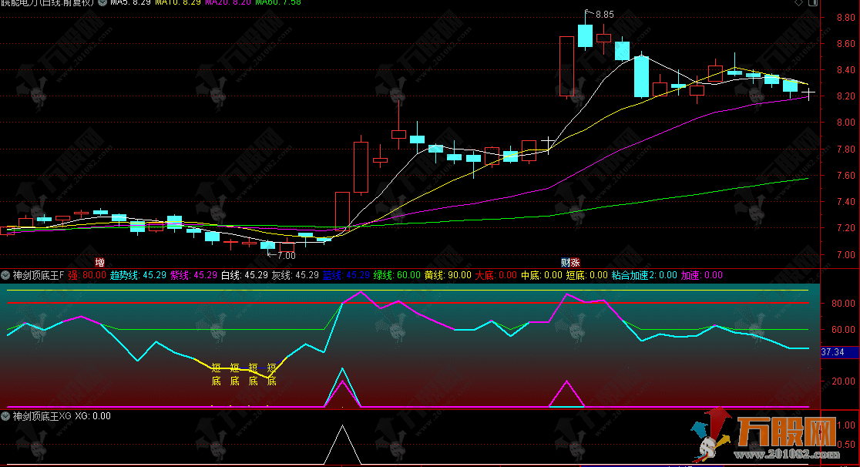Click the 财涨 marker below the candlesticks
This screenshot has height=467, width=860.
[570, 262]
